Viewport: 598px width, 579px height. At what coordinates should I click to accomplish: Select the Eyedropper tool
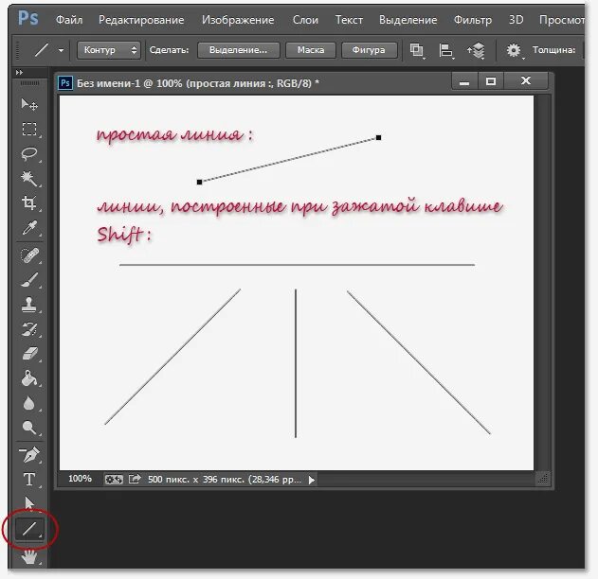click(x=29, y=228)
